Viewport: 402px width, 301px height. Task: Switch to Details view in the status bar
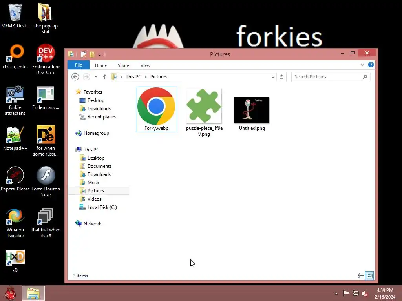point(360,276)
